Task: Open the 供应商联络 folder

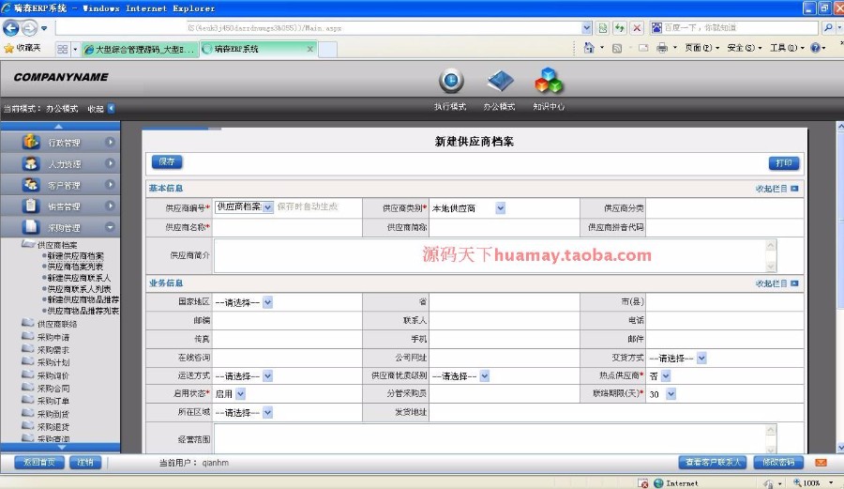Action: point(50,324)
